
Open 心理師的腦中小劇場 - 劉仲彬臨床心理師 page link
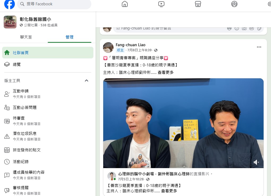154,174
